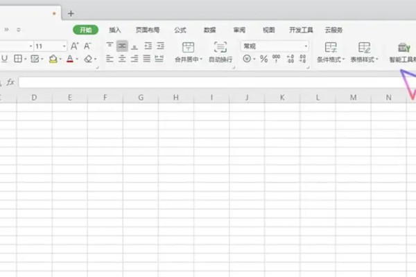The image size is (416, 277).
Task: Expand the currency format dropdown arrow
Action: 254,59
